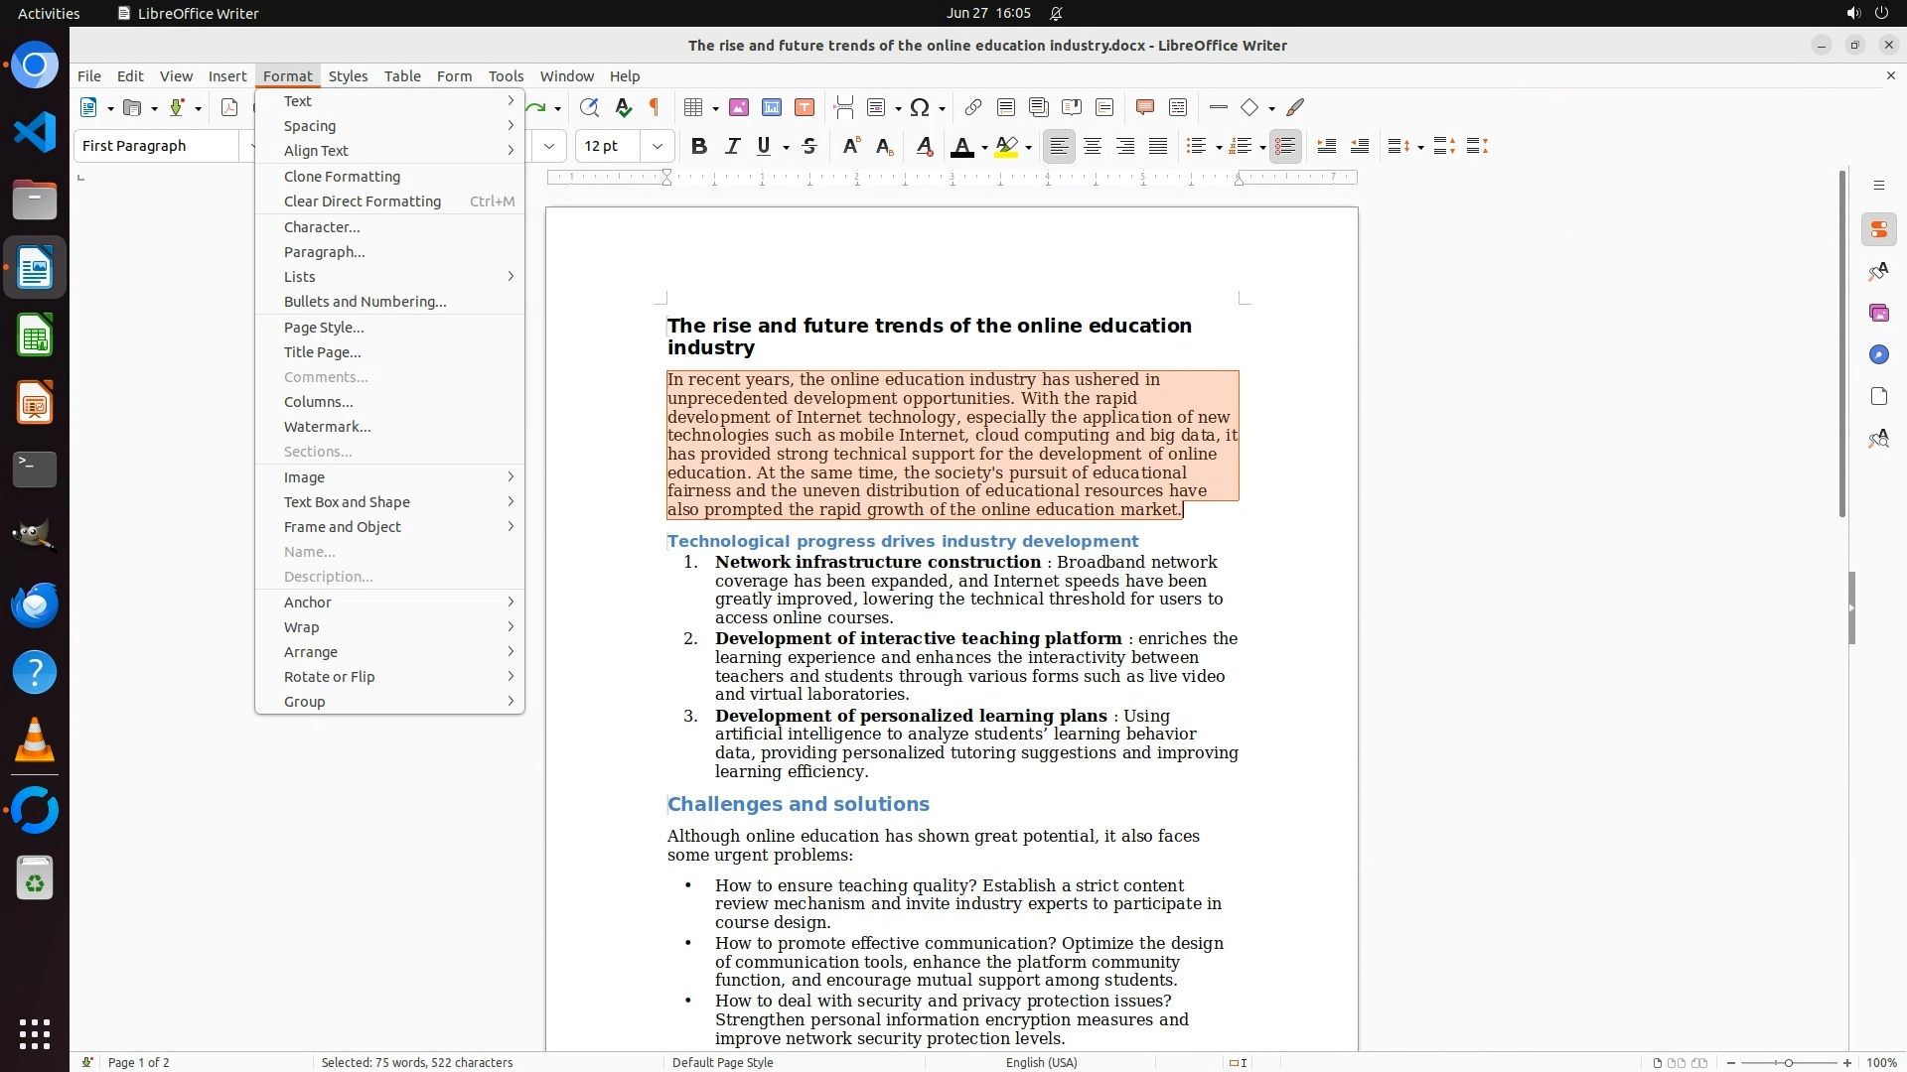Click Find and Replace toolbar icon

pyautogui.click(x=589, y=107)
